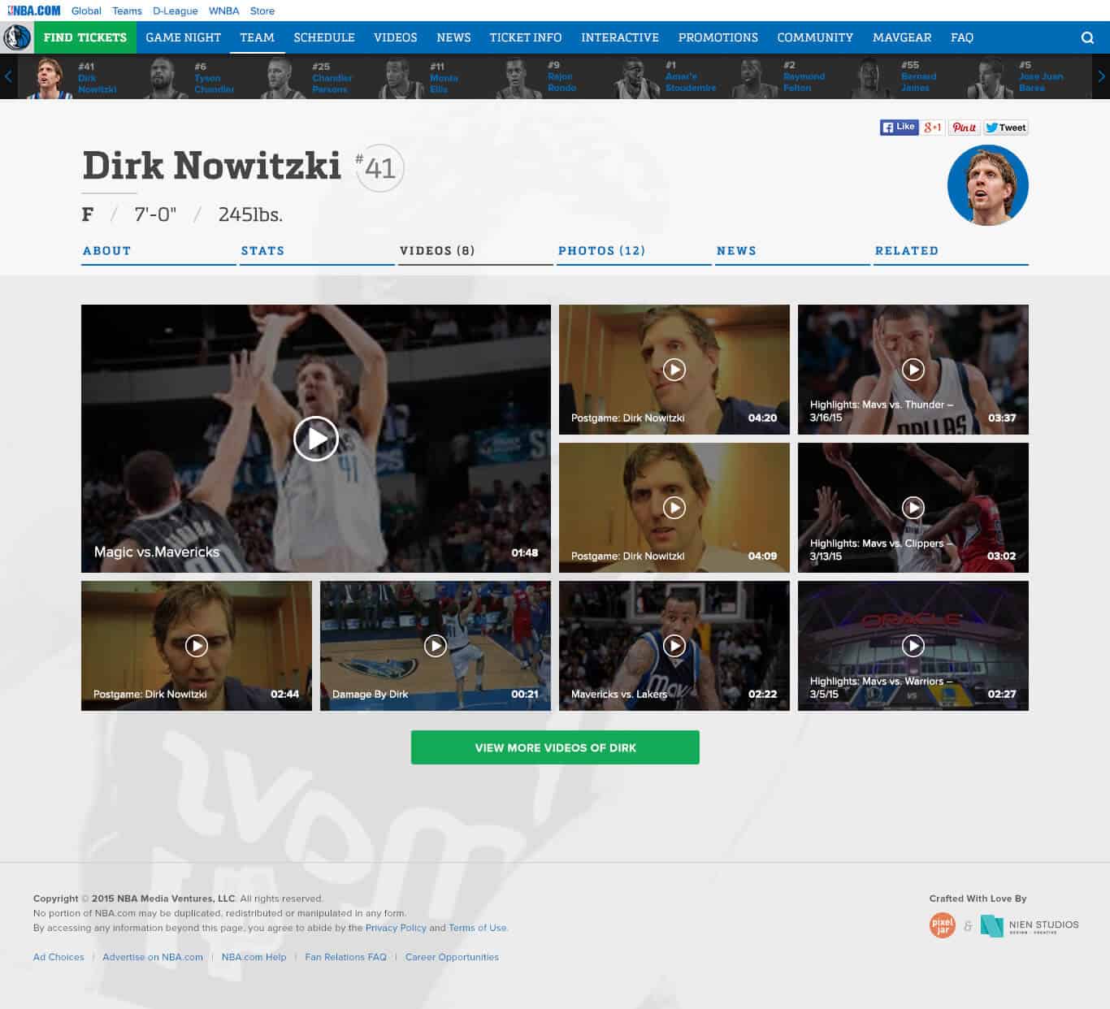Open the Videos menu item
Viewport: 1110px width, 1009px height.
pos(396,37)
